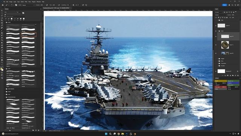This screenshot has width=241, height=136.
Task: Open the Image menu
Action: coord(11,2)
